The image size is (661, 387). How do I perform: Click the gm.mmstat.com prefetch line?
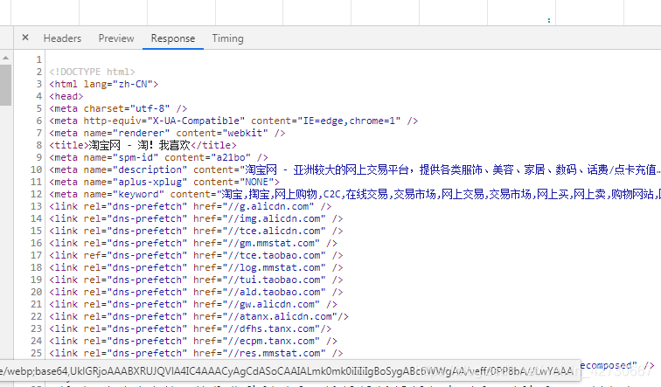193,243
